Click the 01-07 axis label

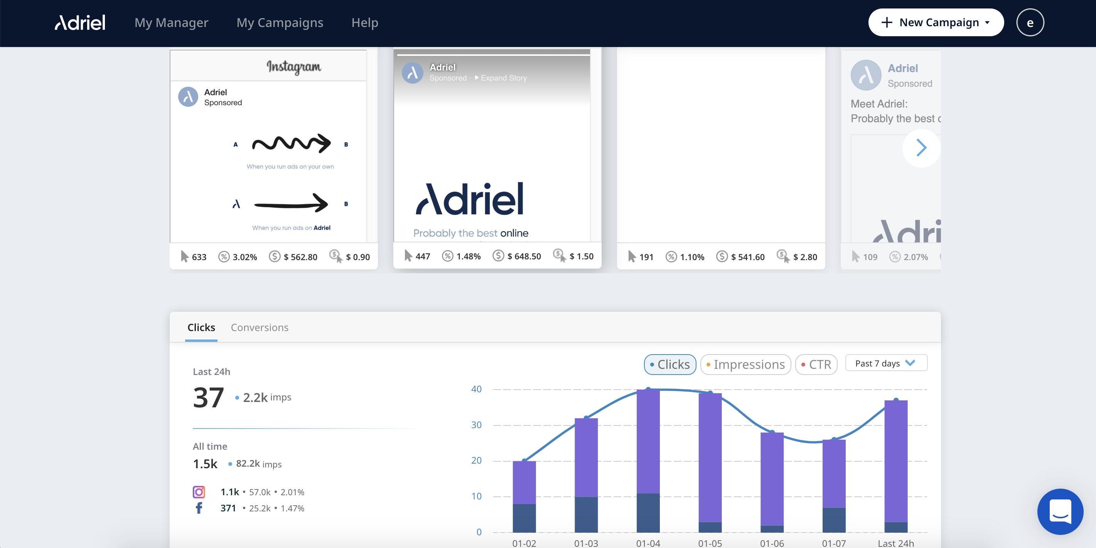[834, 543]
